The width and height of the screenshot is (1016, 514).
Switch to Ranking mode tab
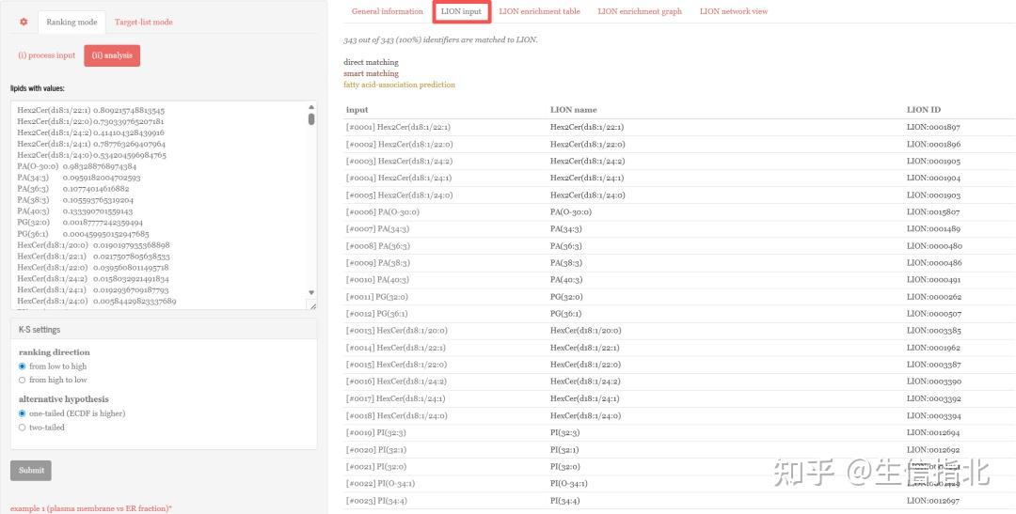pos(71,22)
